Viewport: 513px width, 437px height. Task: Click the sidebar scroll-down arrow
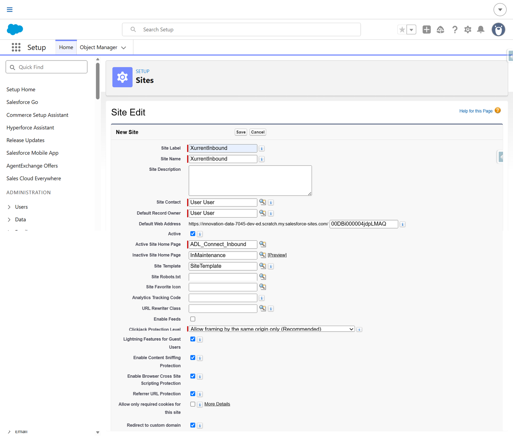98,433
